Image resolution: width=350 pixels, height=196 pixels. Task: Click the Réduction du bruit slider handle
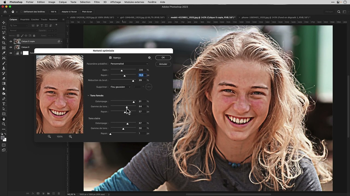click(x=133, y=81)
